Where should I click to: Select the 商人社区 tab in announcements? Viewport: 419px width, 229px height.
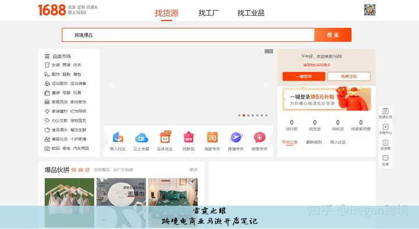pyautogui.click(x=338, y=142)
